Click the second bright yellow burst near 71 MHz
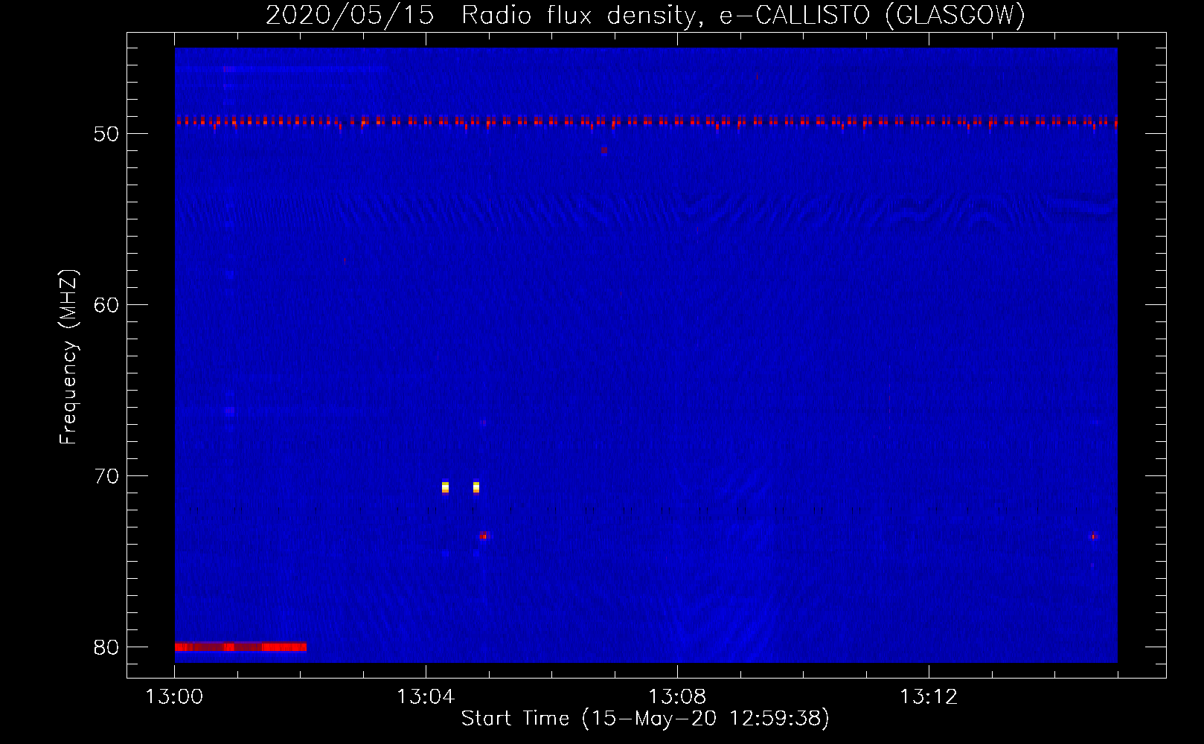Screen dimensions: 1204x744 (x=476, y=487)
